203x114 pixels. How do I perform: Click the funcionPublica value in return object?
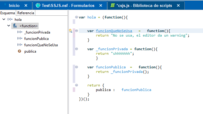pos(136,90)
